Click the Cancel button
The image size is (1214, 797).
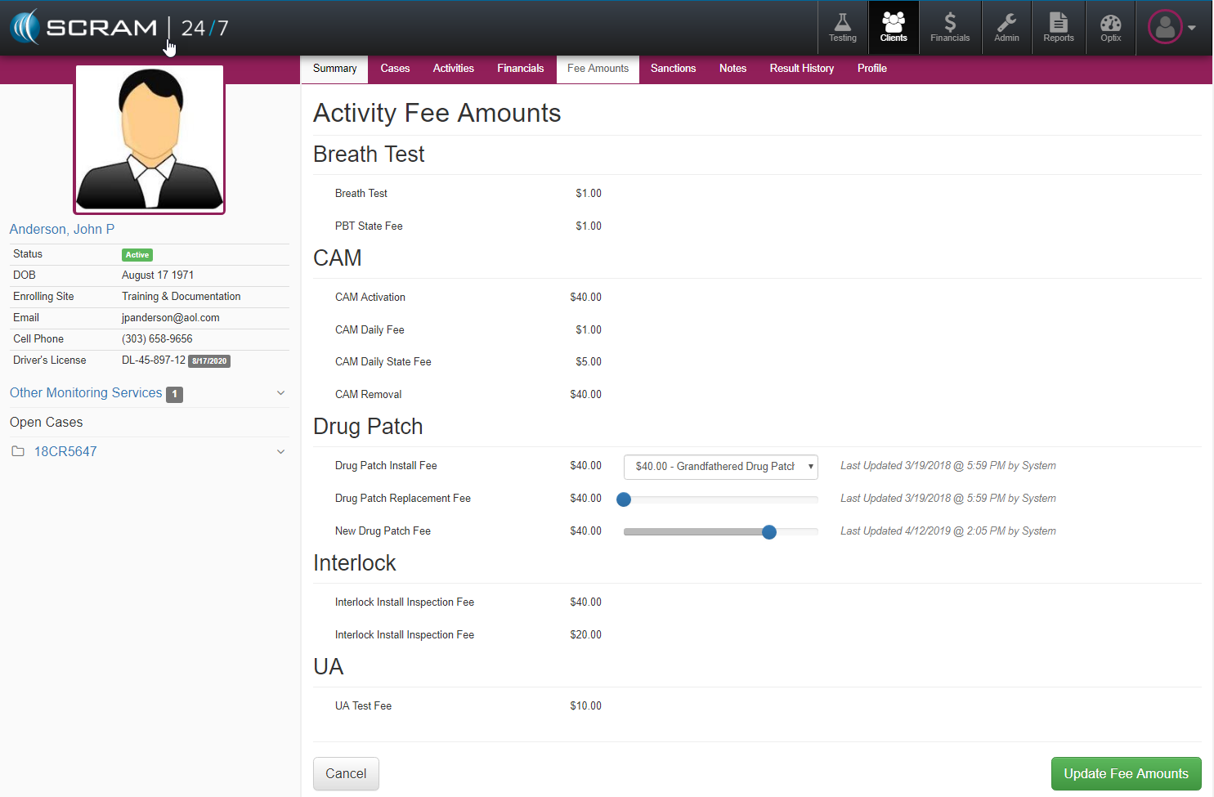[346, 773]
